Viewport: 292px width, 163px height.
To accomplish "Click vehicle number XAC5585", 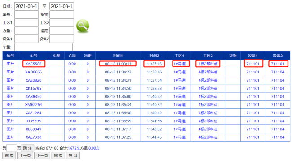I will pos(34,64).
